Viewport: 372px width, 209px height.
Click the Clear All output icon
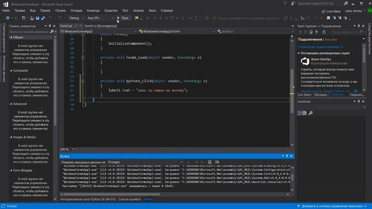click(209, 162)
